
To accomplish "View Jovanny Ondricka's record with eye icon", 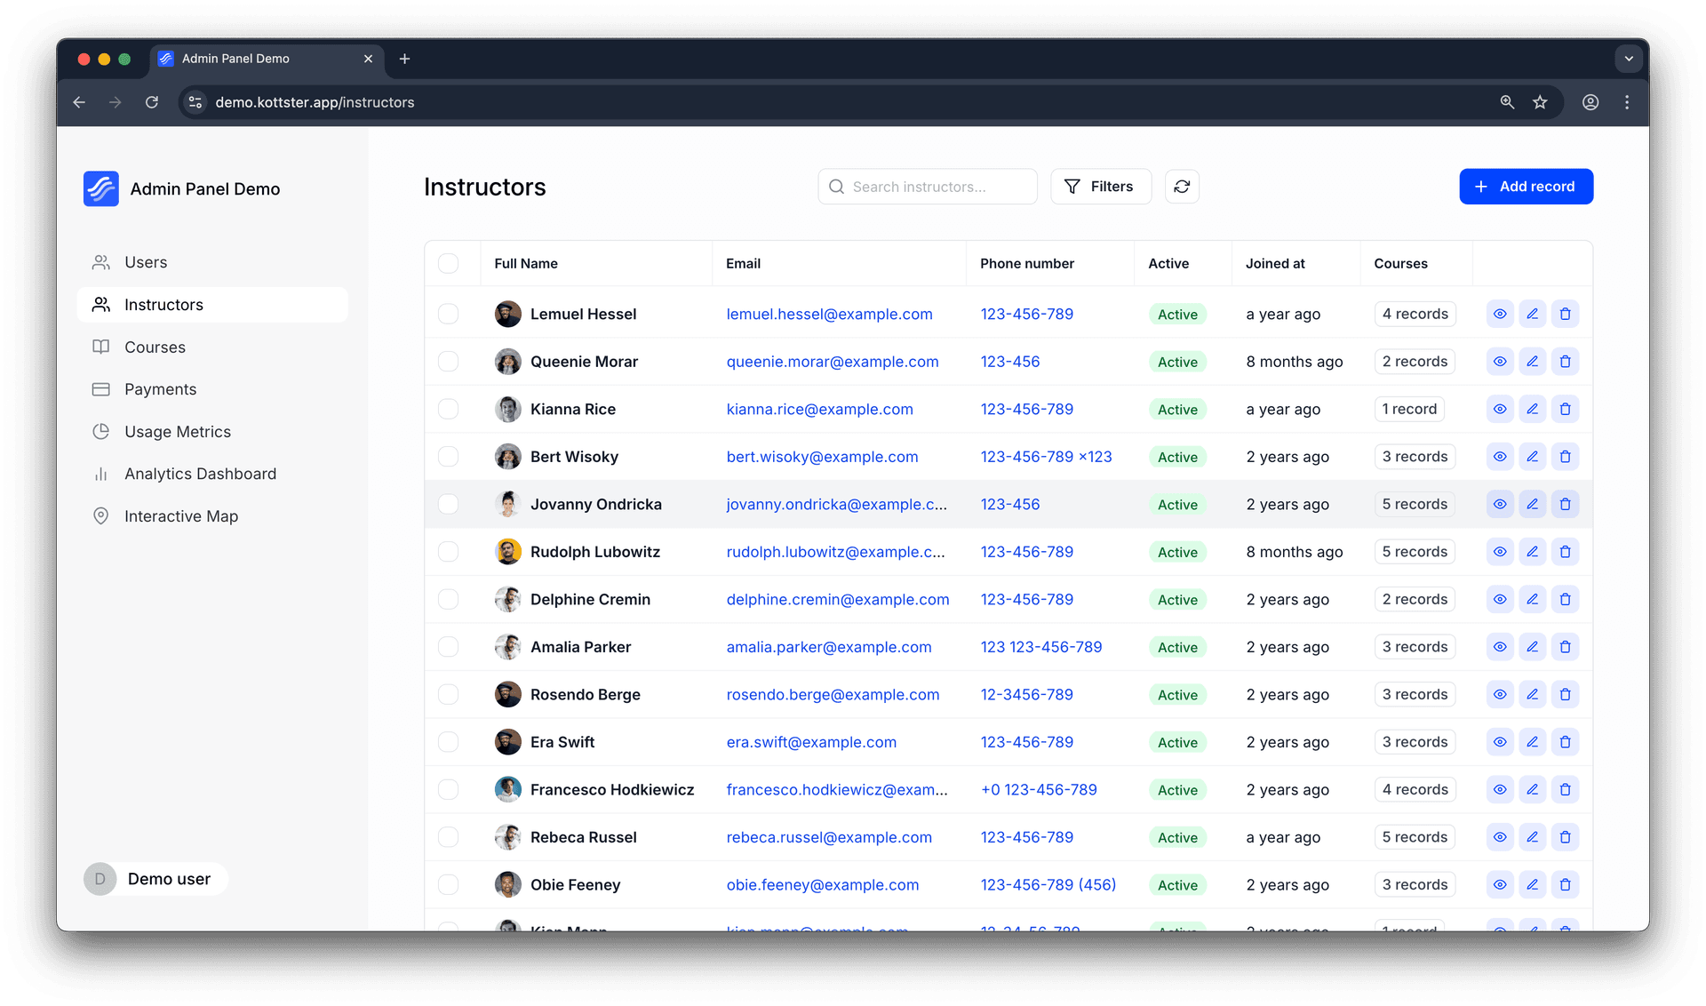I will 1500,504.
